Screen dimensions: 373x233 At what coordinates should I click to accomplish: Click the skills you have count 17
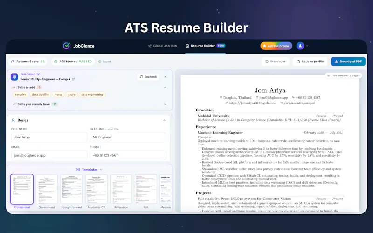pos(55,104)
